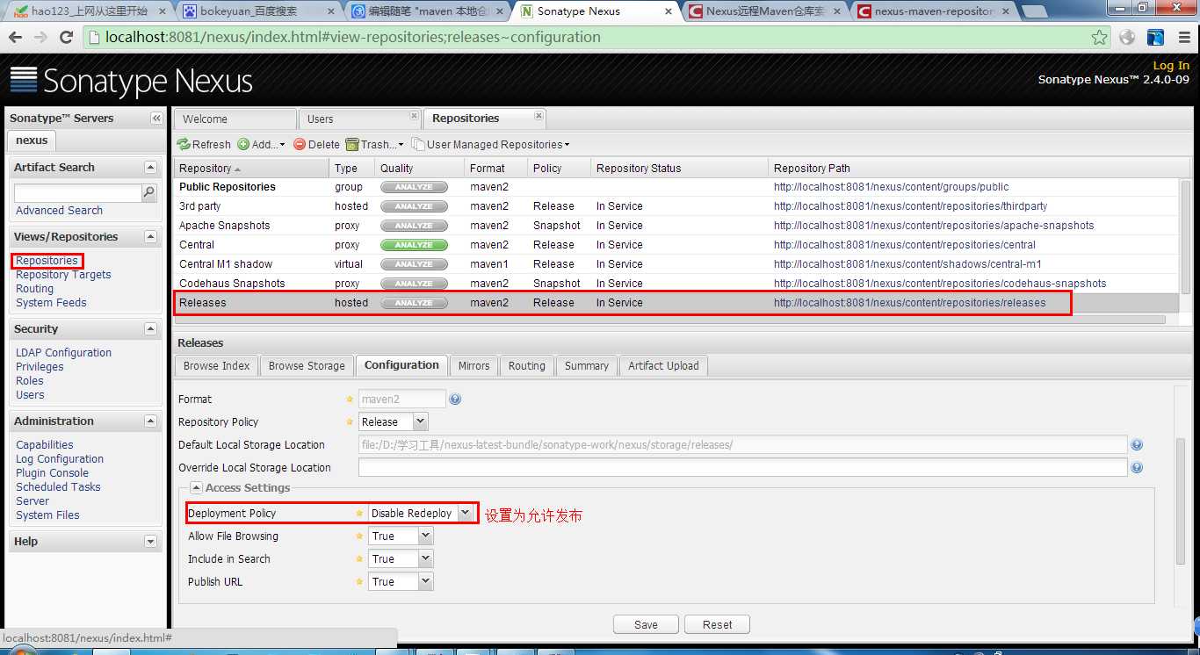
Task: Click the browser reload icon
Action: pyautogui.click(x=66, y=38)
